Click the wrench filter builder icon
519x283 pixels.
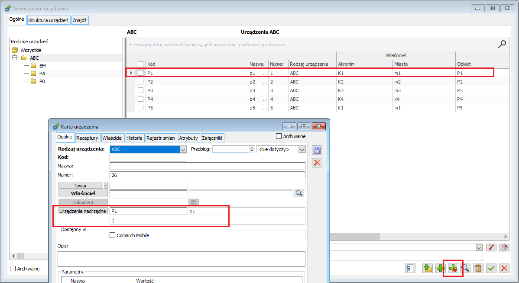tap(504, 247)
